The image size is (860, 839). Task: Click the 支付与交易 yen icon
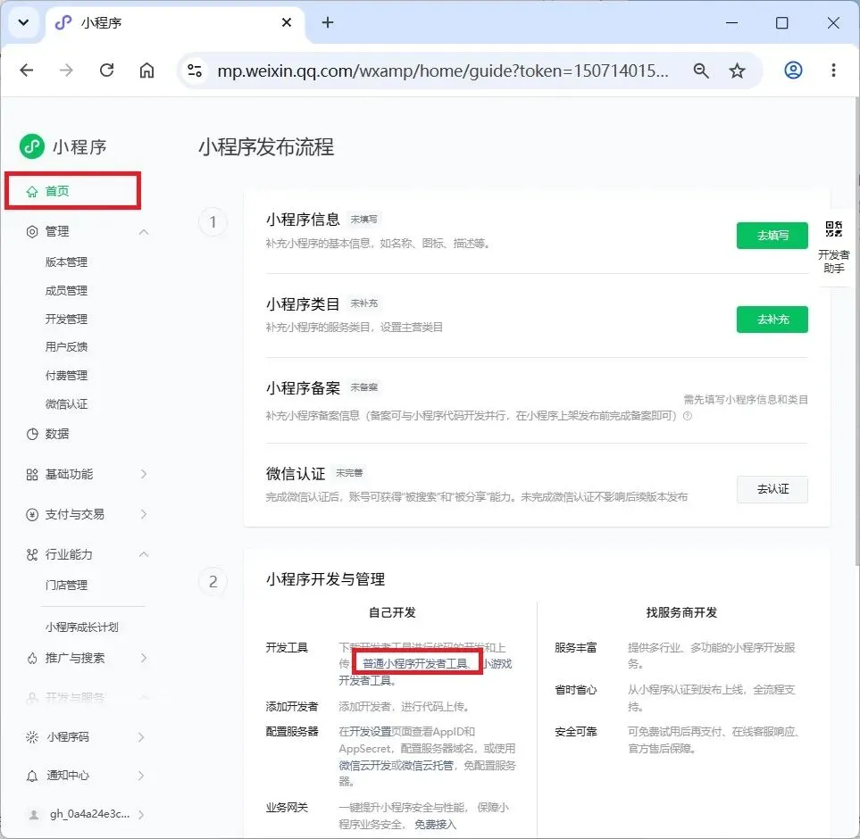(x=32, y=515)
